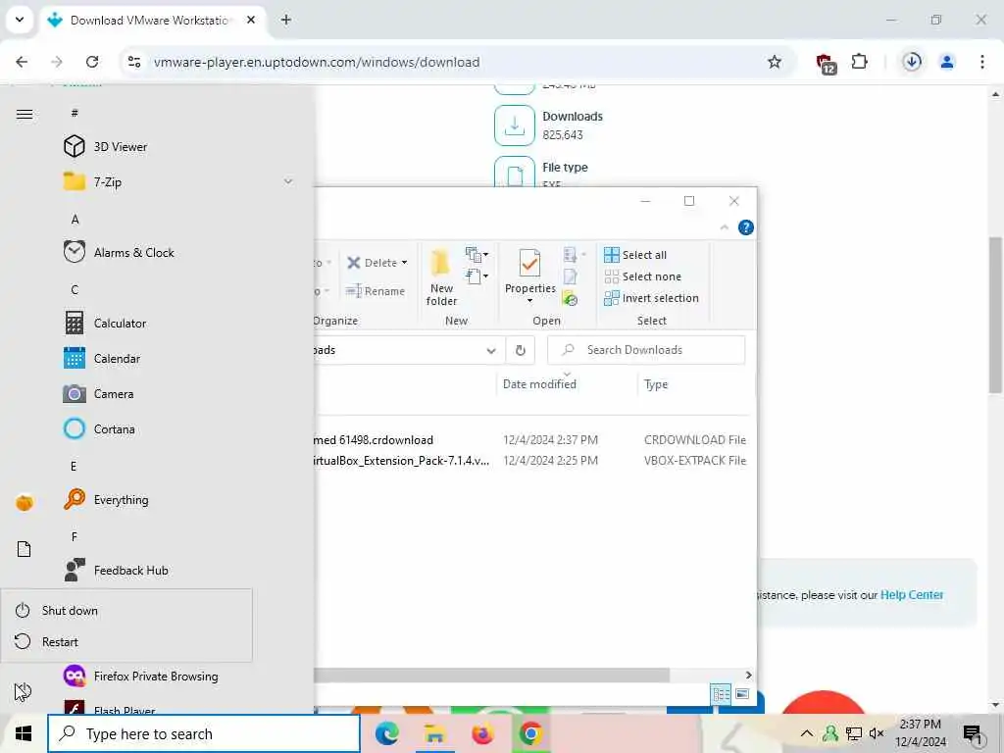The width and height of the screenshot is (1004, 753).
Task: Expand the Properties dropdown arrow
Action: (x=529, y=301)
